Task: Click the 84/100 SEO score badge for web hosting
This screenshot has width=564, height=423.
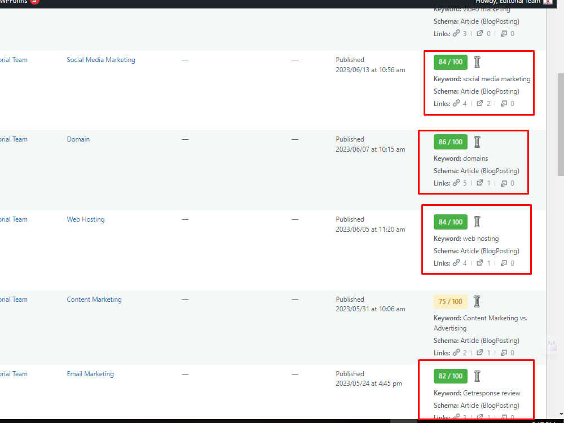Action: tap(450, 222)
